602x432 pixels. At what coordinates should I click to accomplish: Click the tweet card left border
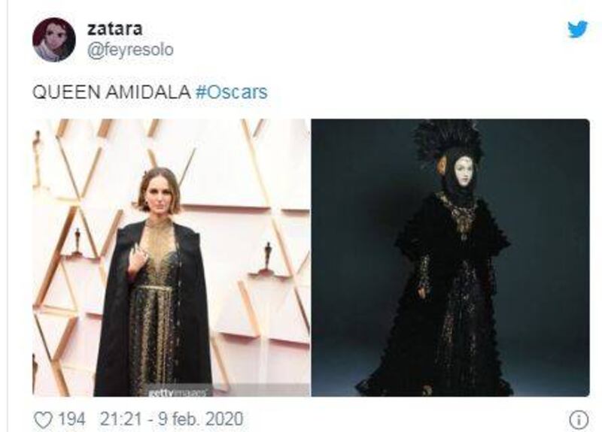(x=8, y=216)
